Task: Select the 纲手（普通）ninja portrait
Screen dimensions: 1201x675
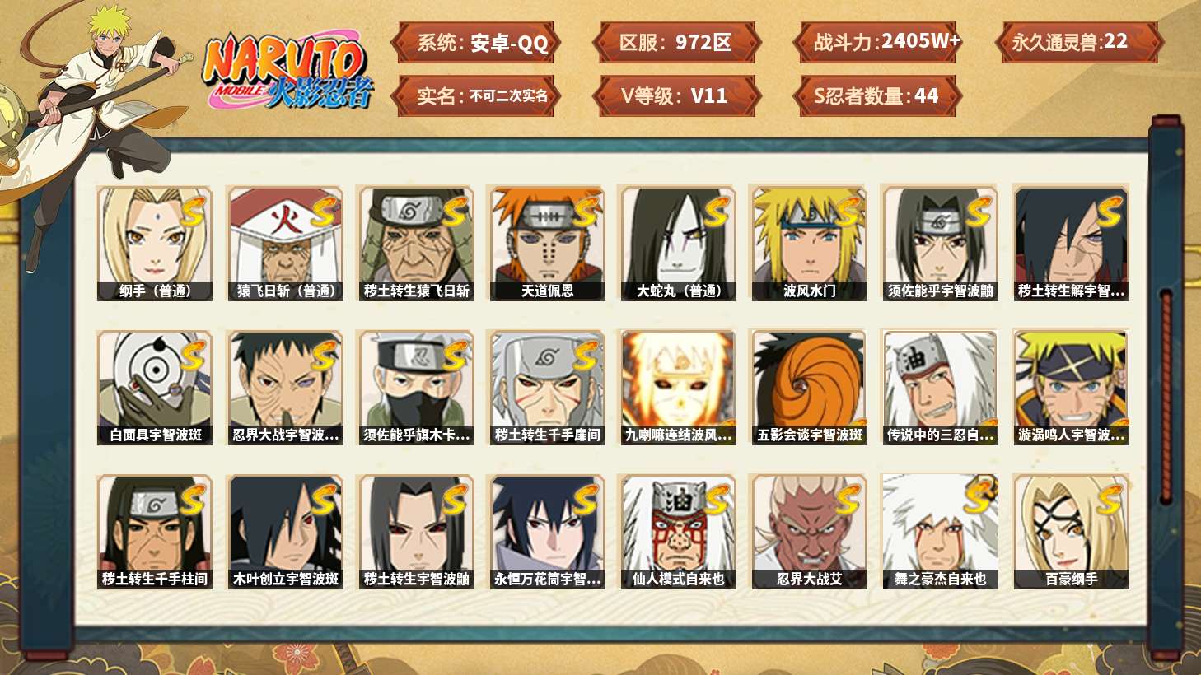Action: tap(154, 243)
